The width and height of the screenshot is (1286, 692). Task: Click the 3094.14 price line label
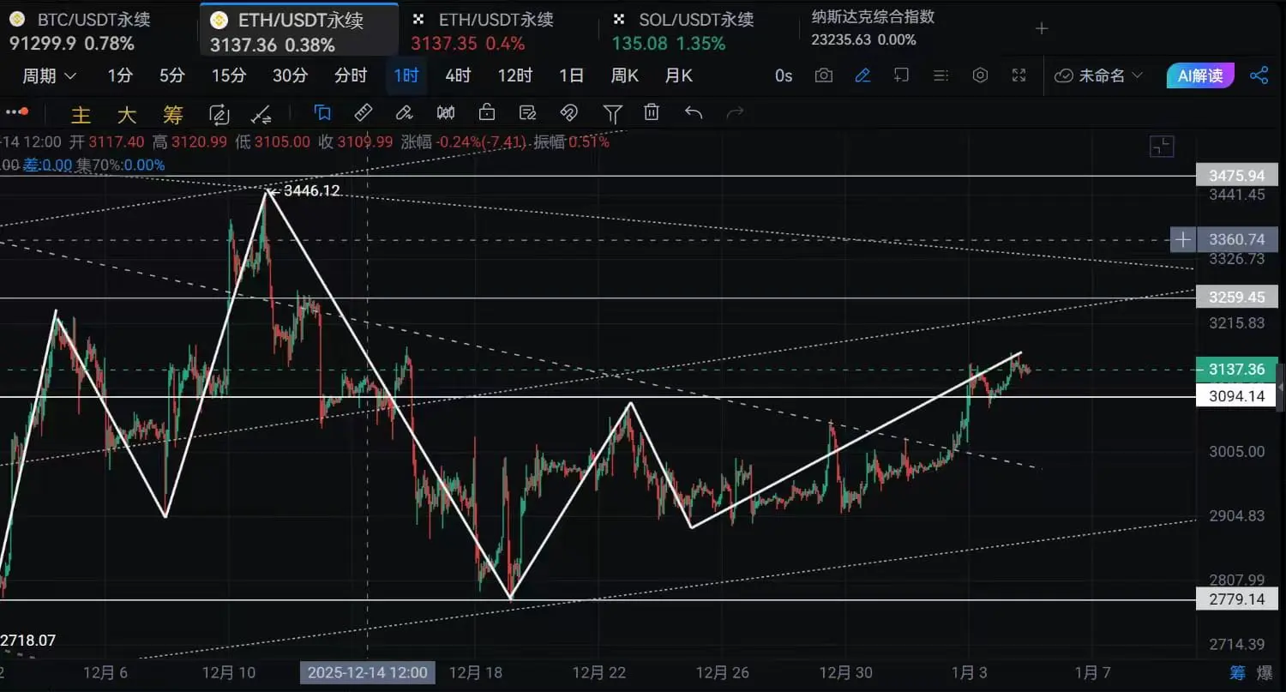[1237, 396]
